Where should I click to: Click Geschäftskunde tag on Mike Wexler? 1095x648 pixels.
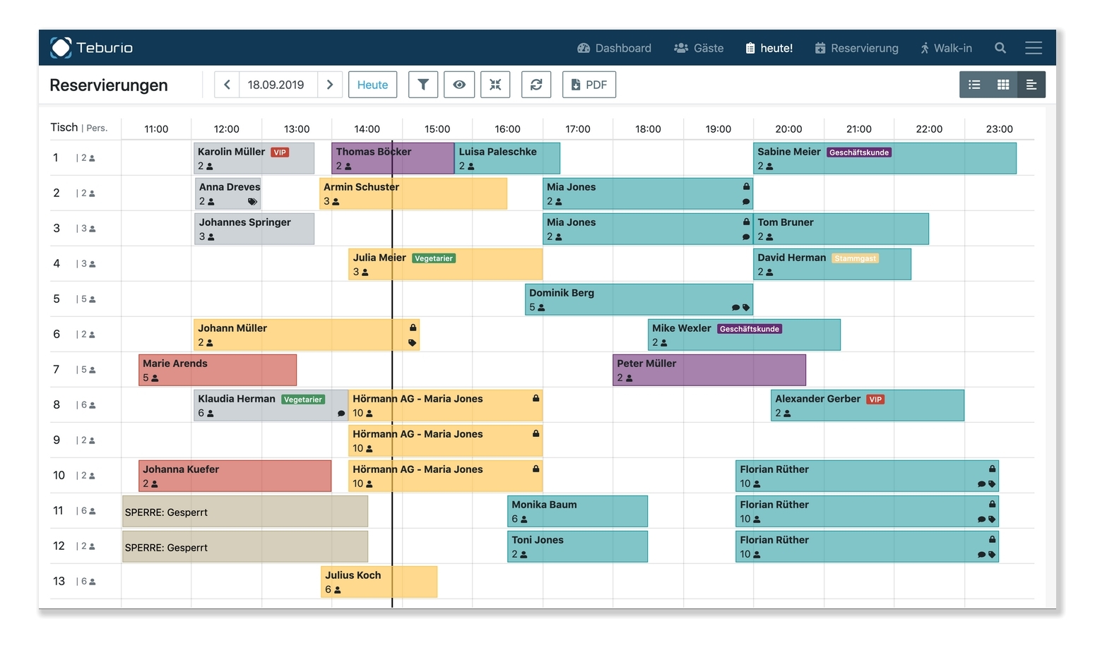750,329
